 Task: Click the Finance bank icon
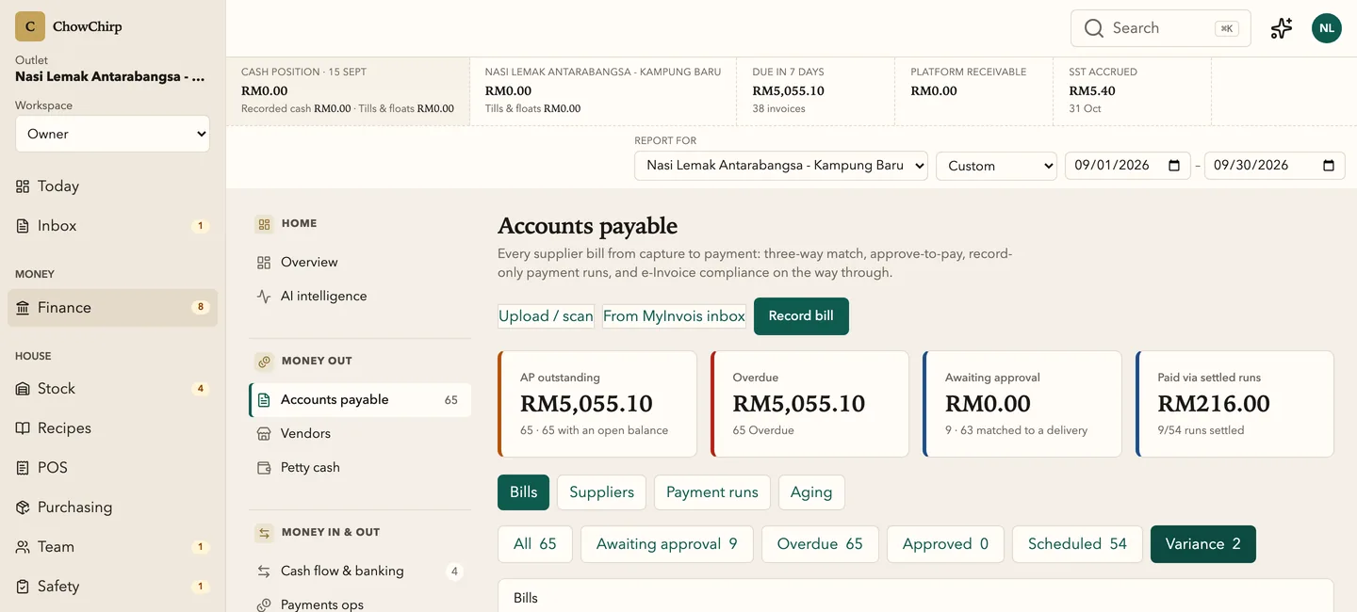[23, 308]
